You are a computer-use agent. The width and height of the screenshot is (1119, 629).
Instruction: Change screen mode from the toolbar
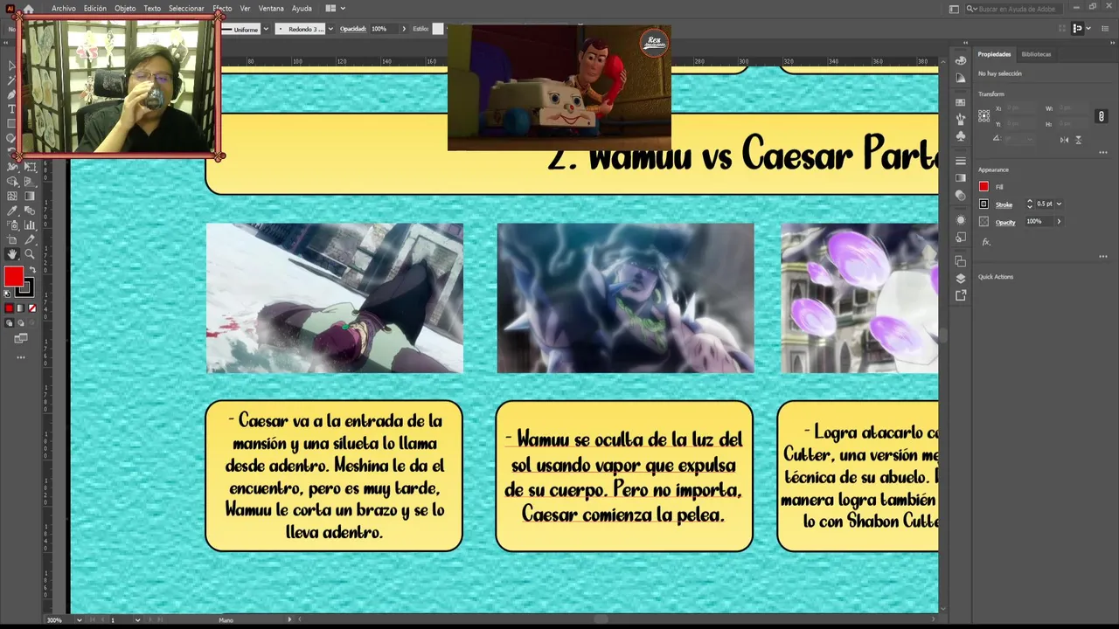(x=21, y=339)
